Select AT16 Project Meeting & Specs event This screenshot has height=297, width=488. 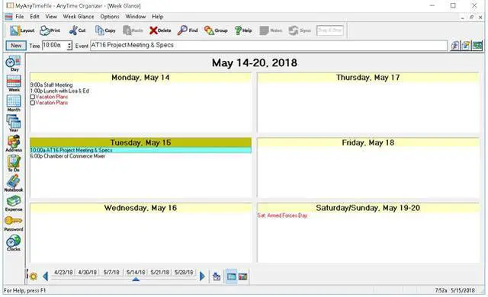click(140, 150)
